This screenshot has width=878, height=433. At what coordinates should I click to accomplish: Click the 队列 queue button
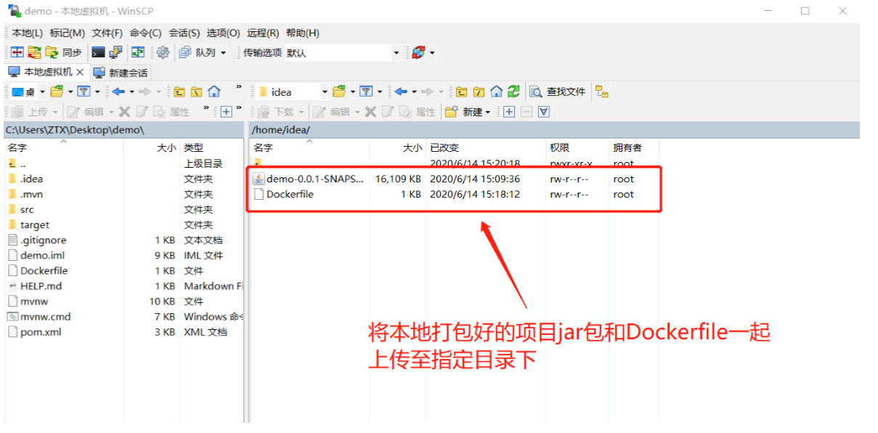coord(203,52)
